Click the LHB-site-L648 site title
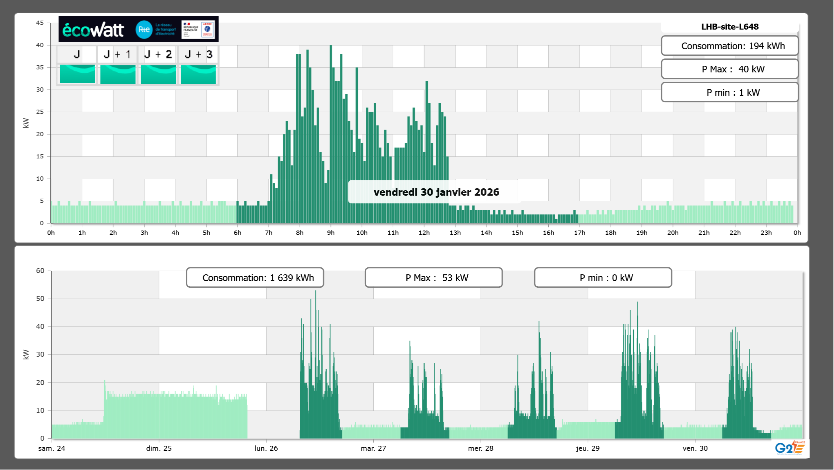 (x=730, y=27)
